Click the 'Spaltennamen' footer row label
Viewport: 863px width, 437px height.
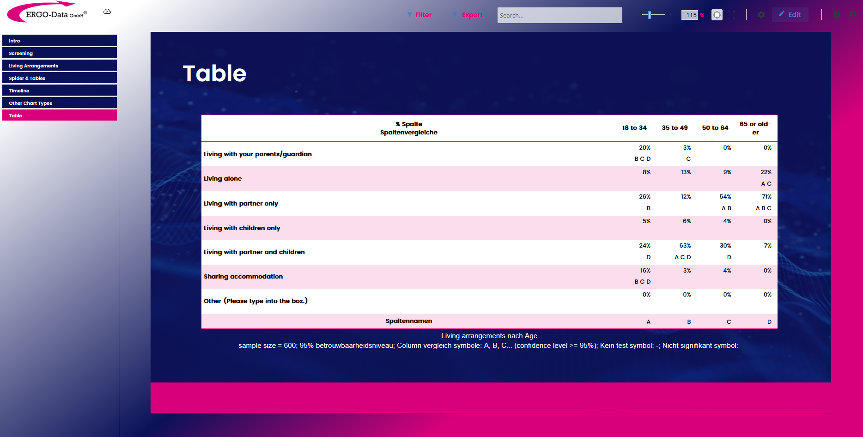(x=409, y=321)
